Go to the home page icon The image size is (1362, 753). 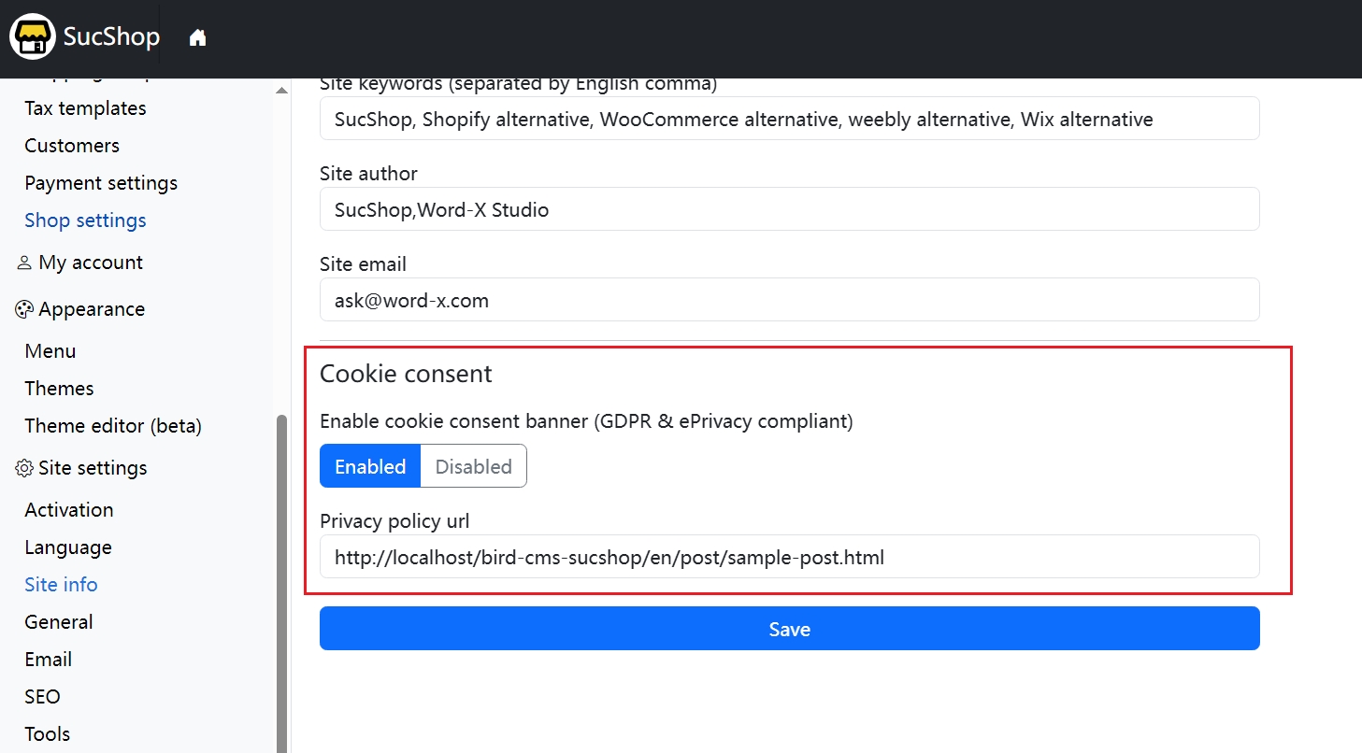tap(197, 37)
